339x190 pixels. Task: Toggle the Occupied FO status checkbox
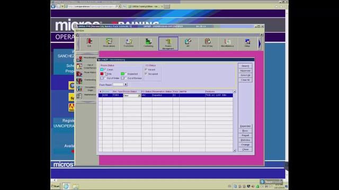146,74
